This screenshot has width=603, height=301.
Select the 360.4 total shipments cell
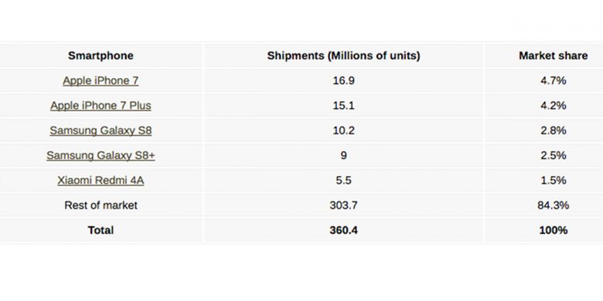click(343, 230)
